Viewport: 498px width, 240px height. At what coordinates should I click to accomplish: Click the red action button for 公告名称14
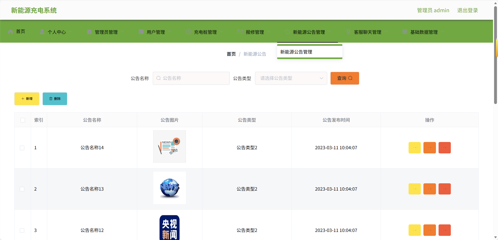point(445,148)
